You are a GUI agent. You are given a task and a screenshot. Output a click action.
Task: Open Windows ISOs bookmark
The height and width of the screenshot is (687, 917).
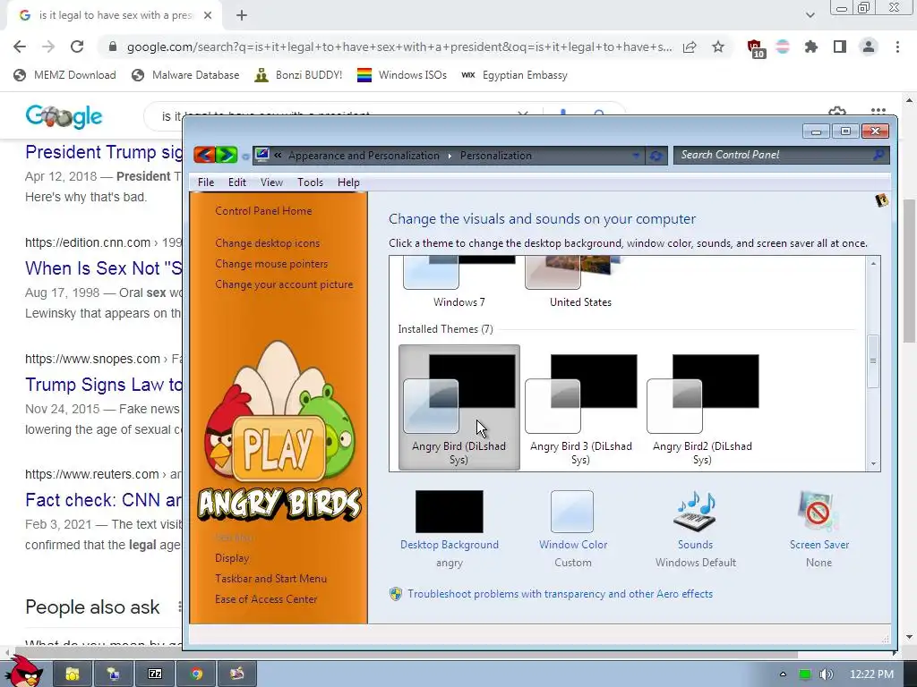pyautogui.click(x=402, y=75)
